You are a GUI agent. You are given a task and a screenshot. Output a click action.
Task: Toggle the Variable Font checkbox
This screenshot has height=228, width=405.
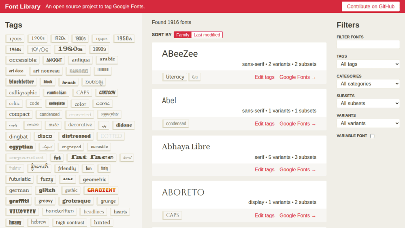(x=372, y=136)
